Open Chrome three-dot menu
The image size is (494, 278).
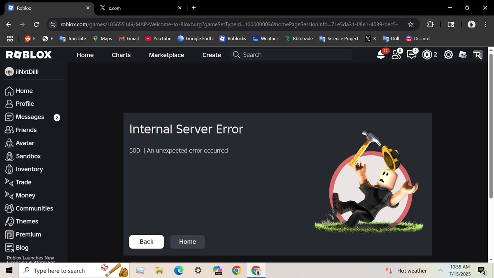(x=485, y=24)
